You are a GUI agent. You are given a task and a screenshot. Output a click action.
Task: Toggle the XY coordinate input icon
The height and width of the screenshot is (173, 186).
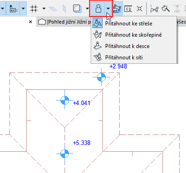pyautogui.click(x=13, y=9)
